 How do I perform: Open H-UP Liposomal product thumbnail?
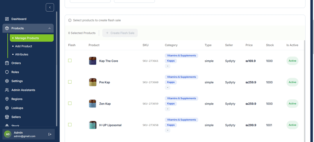[x=93, y=125]
